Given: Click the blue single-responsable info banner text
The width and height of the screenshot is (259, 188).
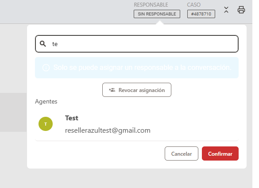Looking at the screenshot, I should point(142,68).
